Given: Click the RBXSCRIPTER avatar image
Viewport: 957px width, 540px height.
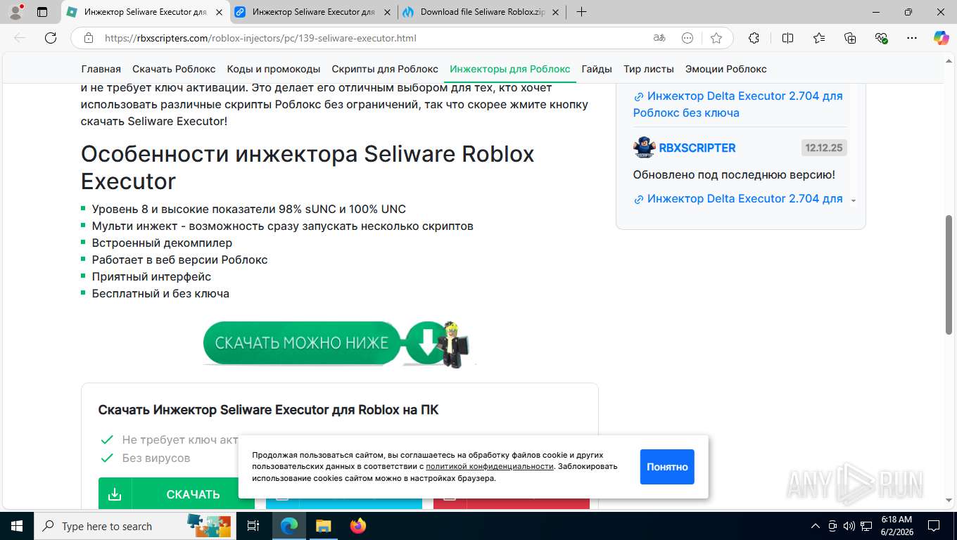Looking at the screenshot, I should tap(644, 148).
